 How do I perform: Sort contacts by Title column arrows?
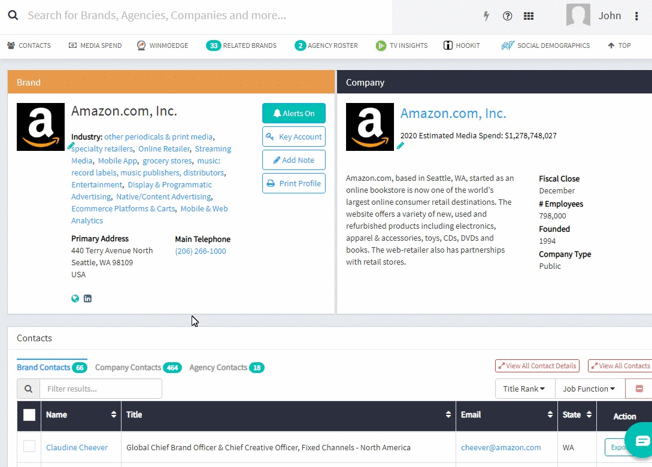point(448,414)
